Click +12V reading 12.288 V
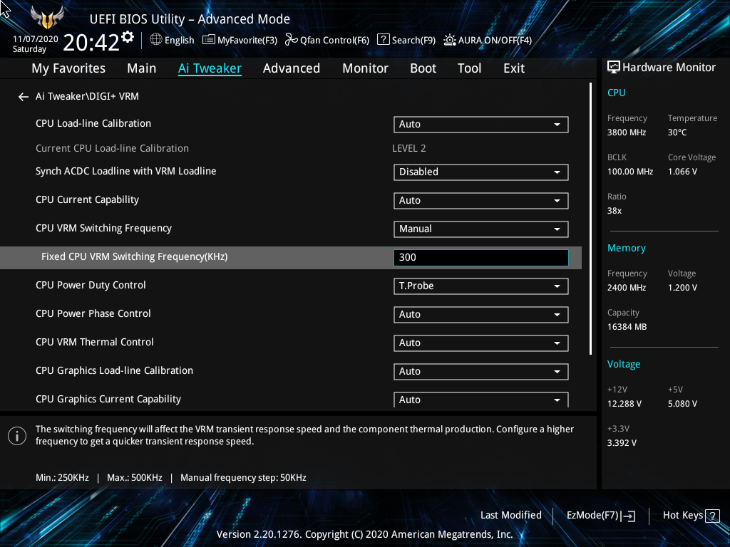Image resolution: width=730 pixels, height=547 pixels. 624,404
